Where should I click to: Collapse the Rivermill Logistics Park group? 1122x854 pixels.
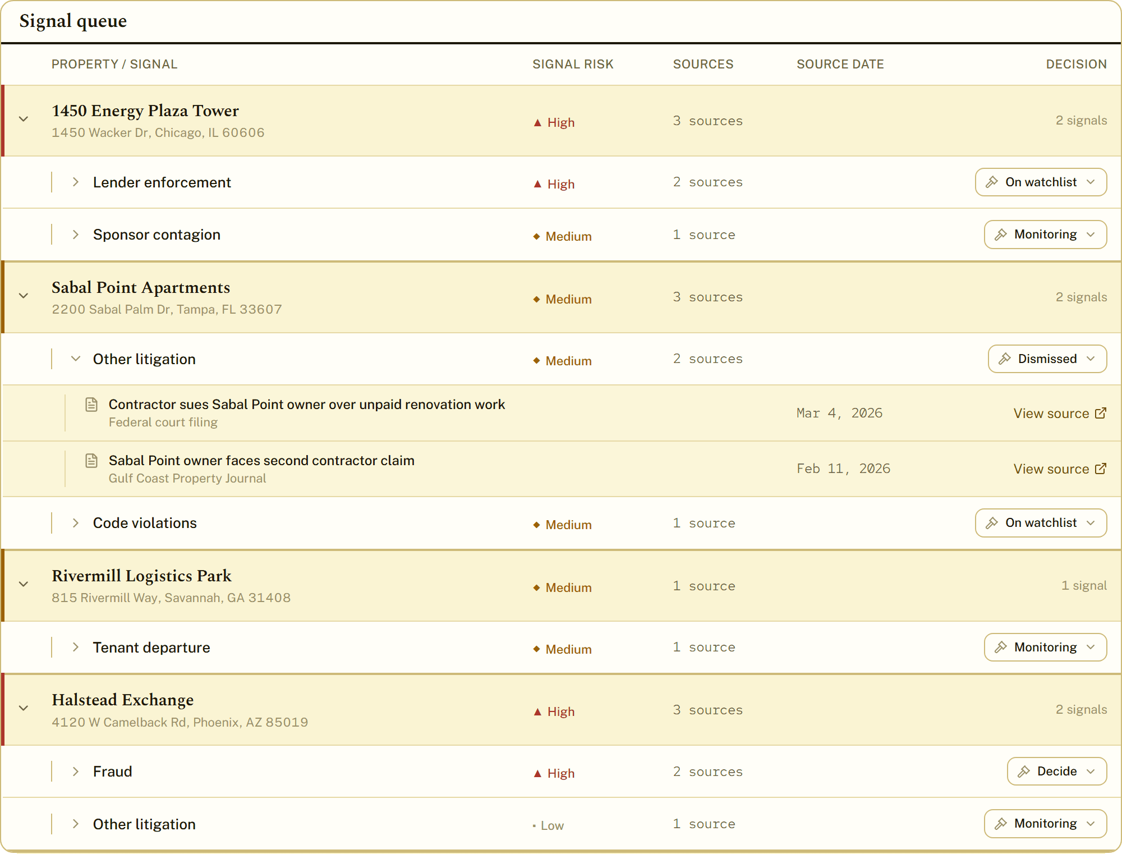coord(24,584)
